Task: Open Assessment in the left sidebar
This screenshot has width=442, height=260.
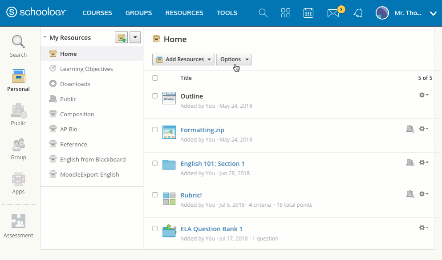Action: 18,226
